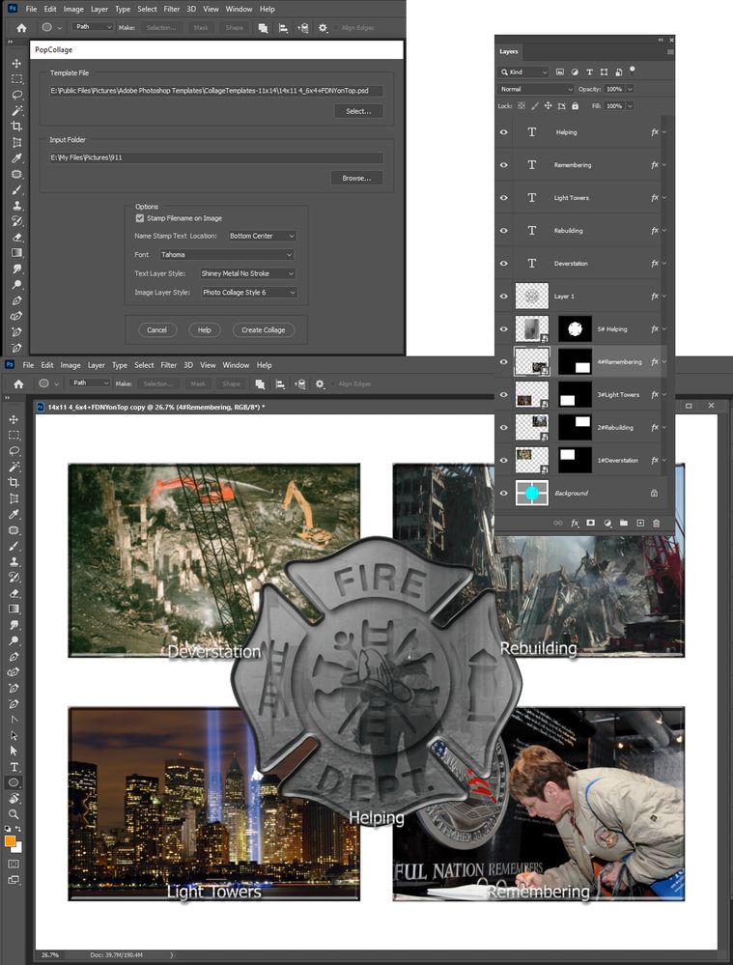Select the Ellipse shape tool in the collage document window
The image size is (733, 965).
click(x=14, y=782)
